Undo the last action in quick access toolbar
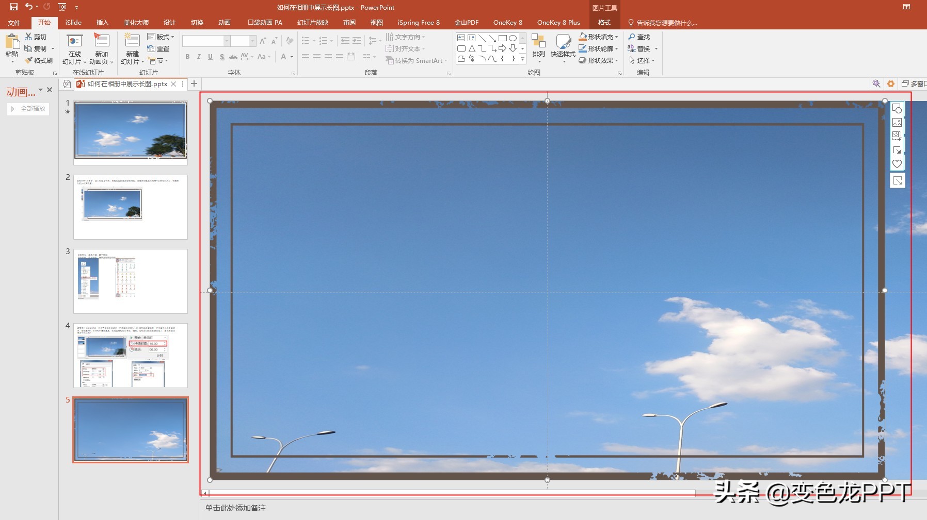The image size is (927, 520). (x=29, y=7)
